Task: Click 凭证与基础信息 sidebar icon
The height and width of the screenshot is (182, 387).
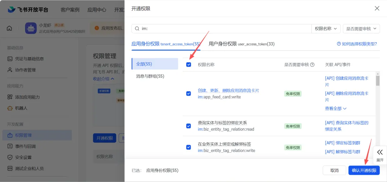Action: [10, 59]
